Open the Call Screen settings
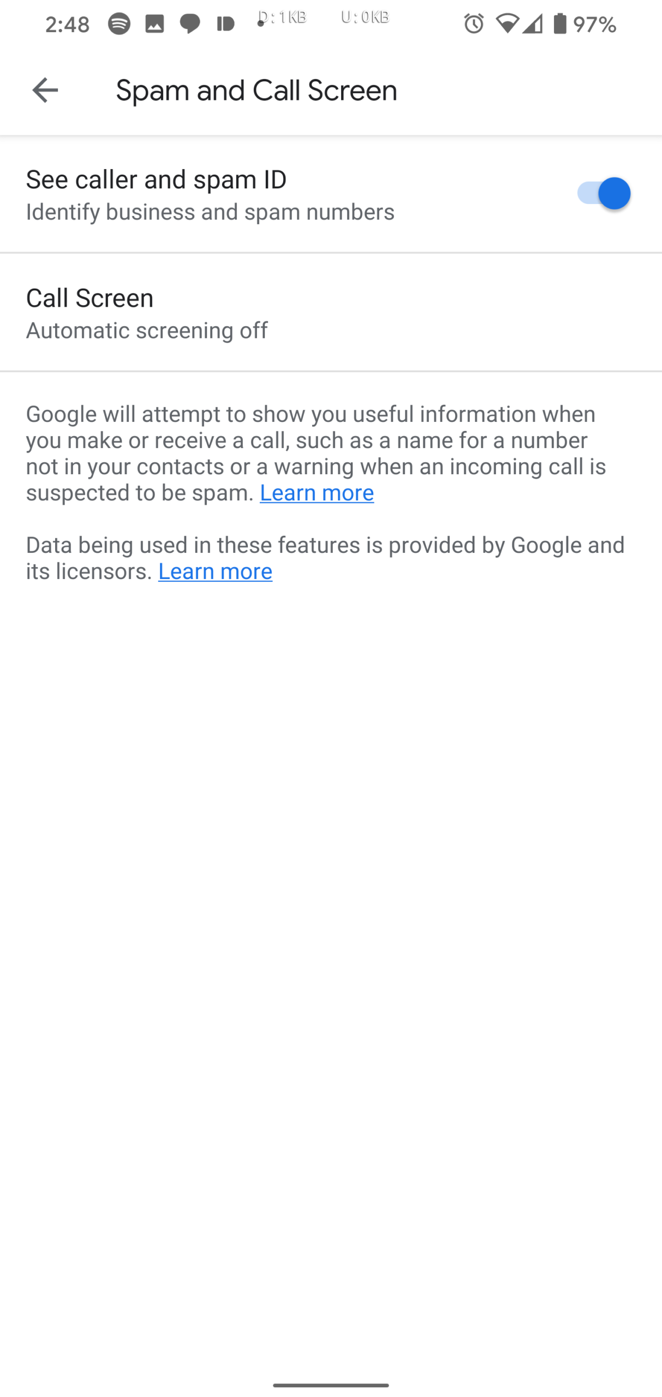This screenshot has width=662, height=1397. (x=331, y=312)
